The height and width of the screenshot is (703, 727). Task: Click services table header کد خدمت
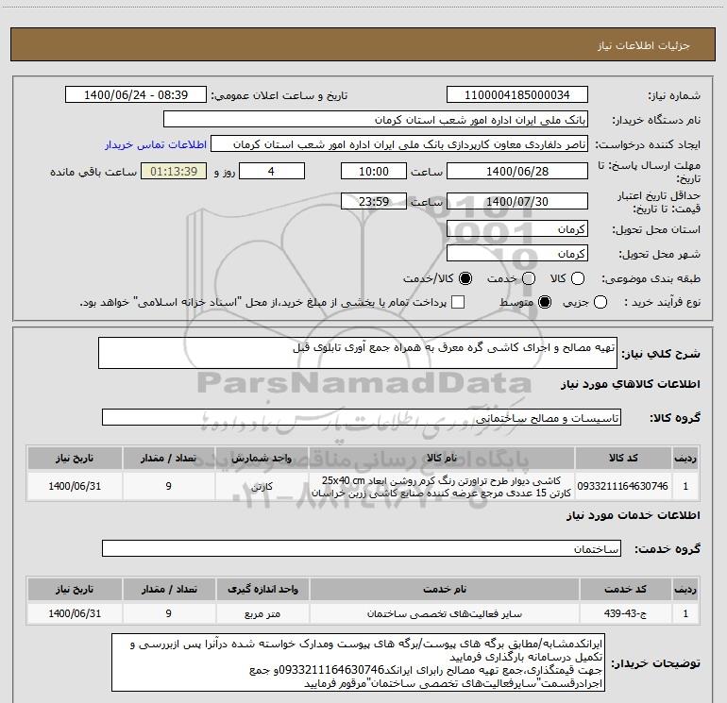(625, 589)
